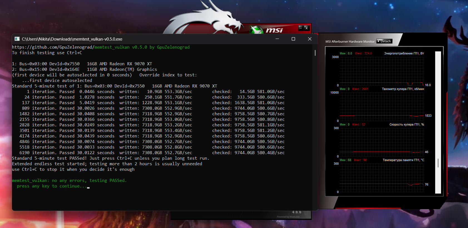468x228 pixels.
Task: Click the 'Extended endless test started' line
Action: 107,164
